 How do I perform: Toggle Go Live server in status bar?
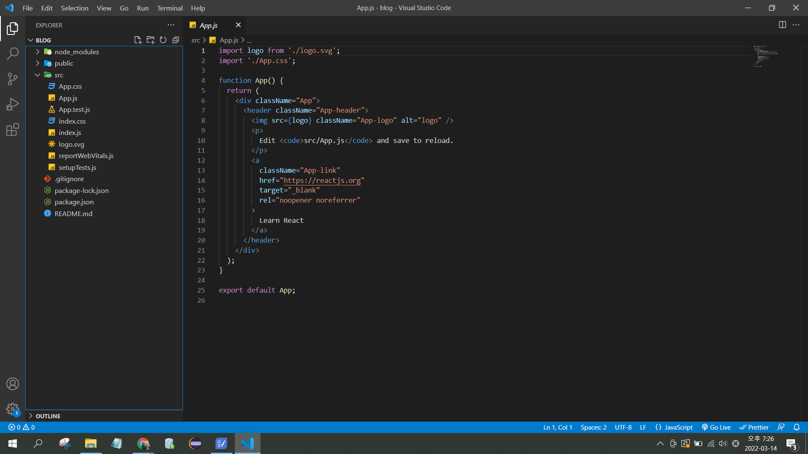point(716,427)
